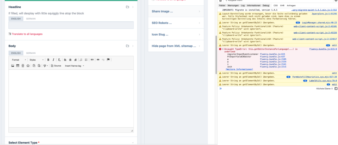The height and width of the screenshot is (145, 338).
Task: Toggle the Warnungen console filter
Action: click(233, 6)
